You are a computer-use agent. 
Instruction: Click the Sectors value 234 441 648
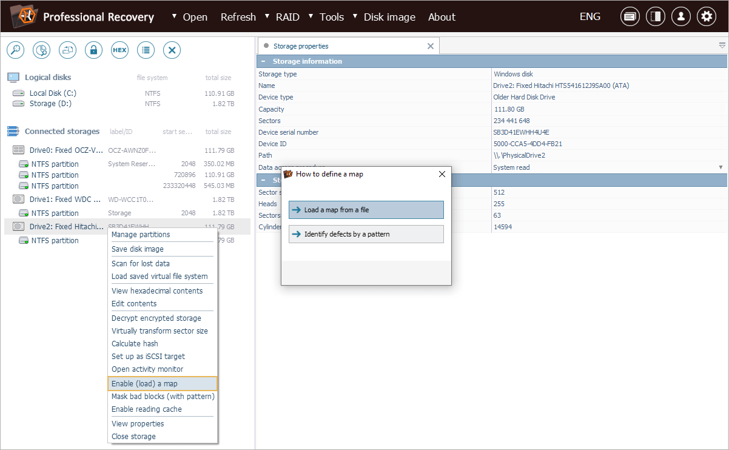[512, 121]
